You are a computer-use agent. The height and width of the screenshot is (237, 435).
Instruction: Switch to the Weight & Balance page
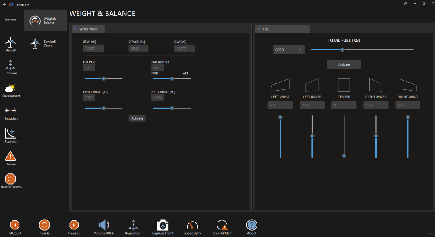[x=45, y=21]
